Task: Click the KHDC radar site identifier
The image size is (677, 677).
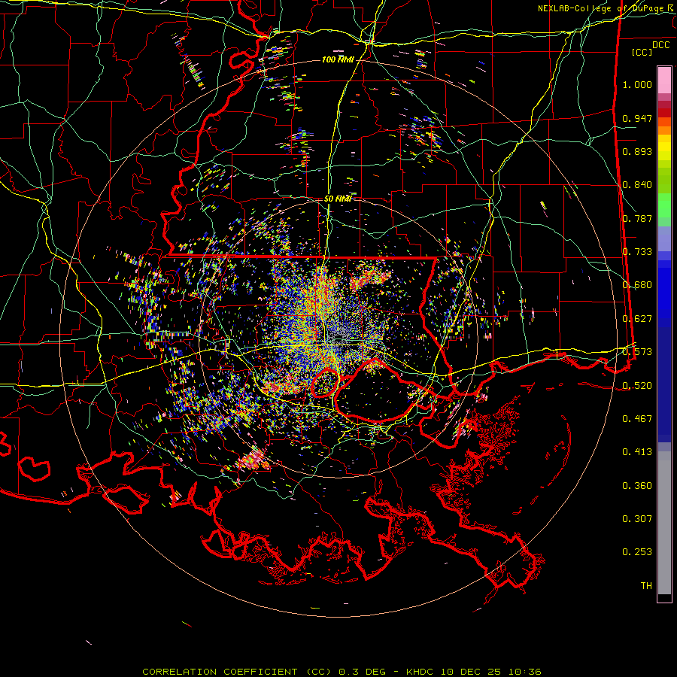Action: (420, 672)
